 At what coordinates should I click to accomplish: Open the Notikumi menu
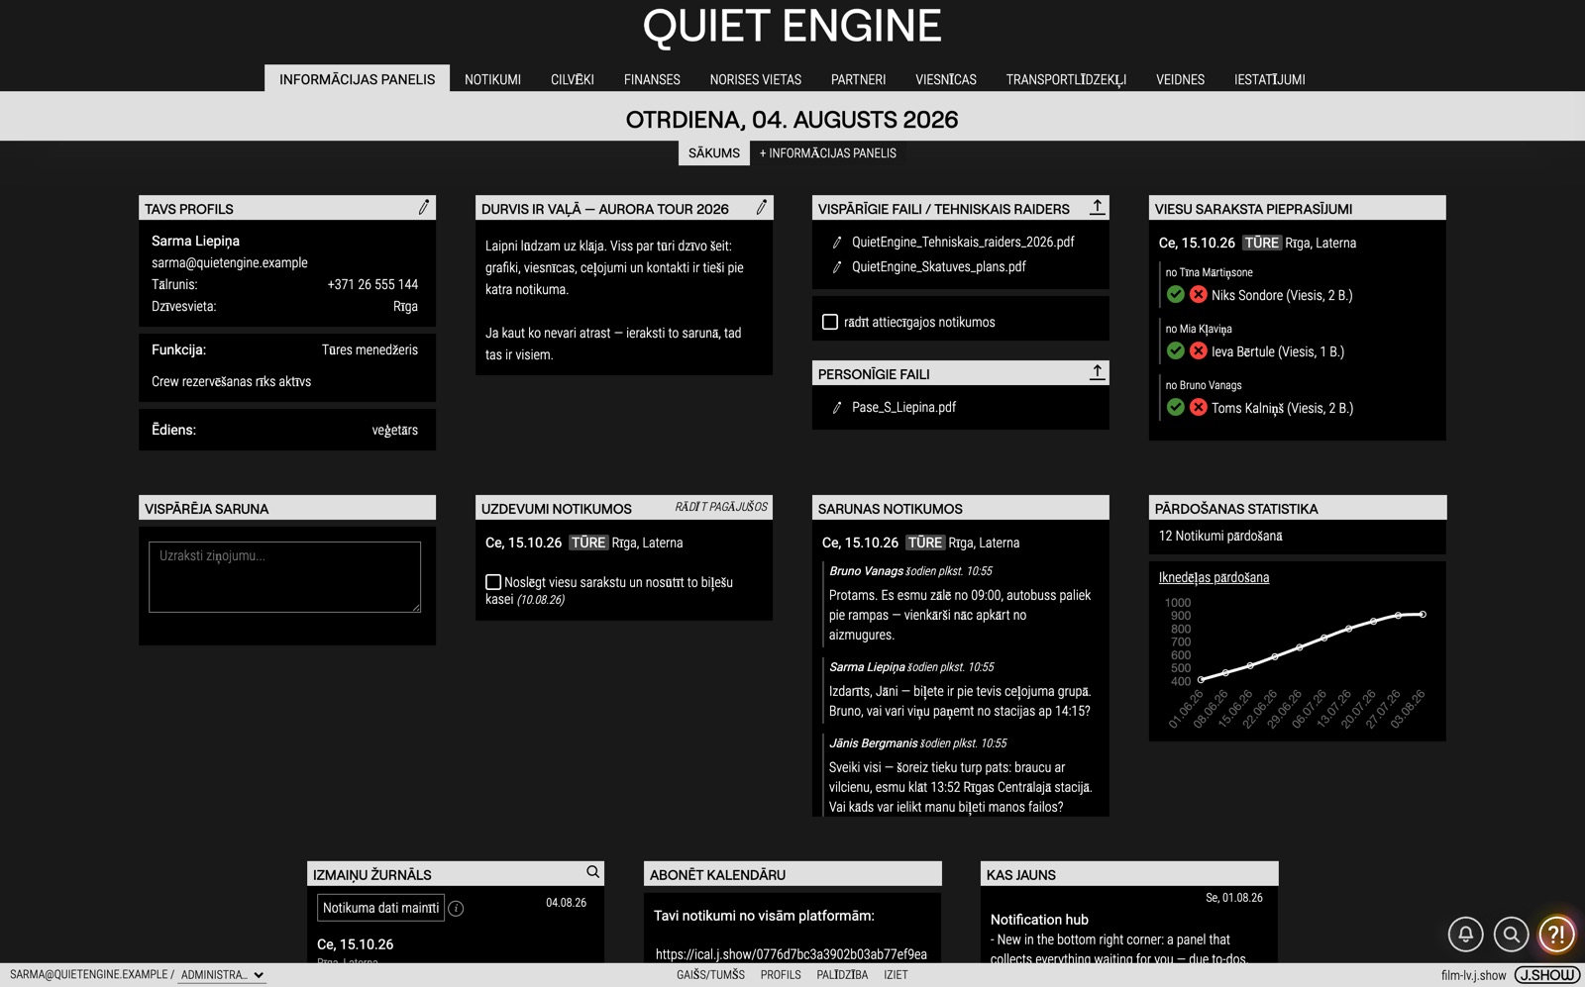pyautogui.click(x=492, y=79)
